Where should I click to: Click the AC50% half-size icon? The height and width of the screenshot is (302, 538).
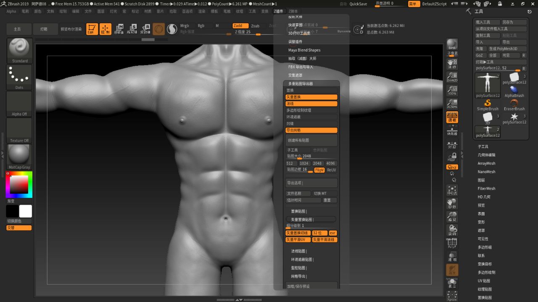pos(452,104)
